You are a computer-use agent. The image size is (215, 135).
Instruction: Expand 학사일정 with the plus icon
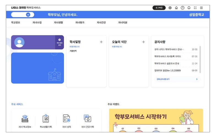point(101,42)
